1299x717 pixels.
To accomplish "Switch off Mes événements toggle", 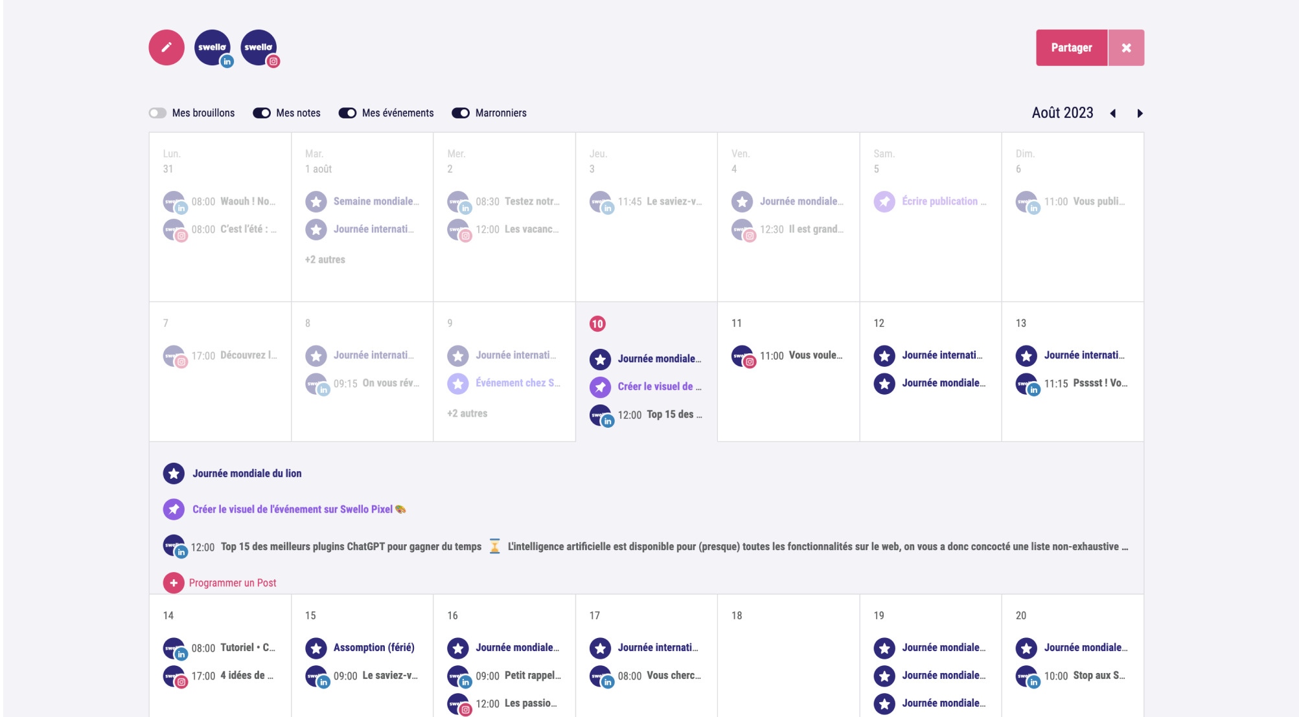I will point(347,113).
